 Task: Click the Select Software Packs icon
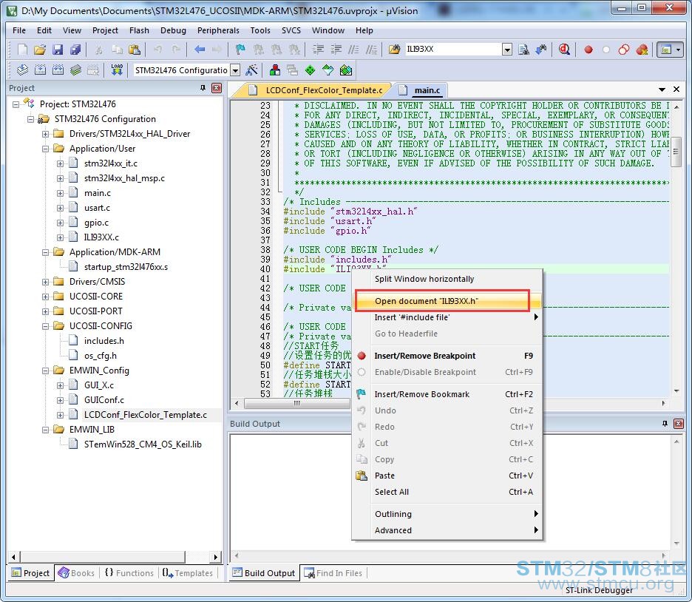coord(328,70)
